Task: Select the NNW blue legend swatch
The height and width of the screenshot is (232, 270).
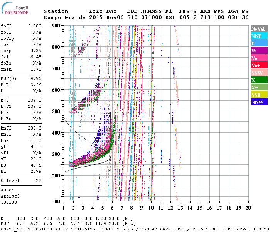Action: 259,102
